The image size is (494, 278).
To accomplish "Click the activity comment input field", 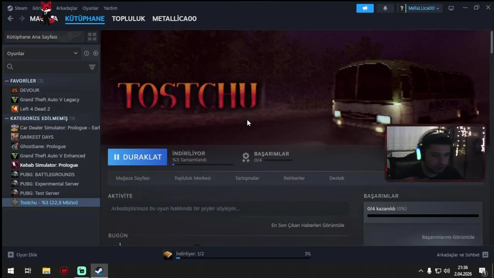I will click(x=228, y=208).
